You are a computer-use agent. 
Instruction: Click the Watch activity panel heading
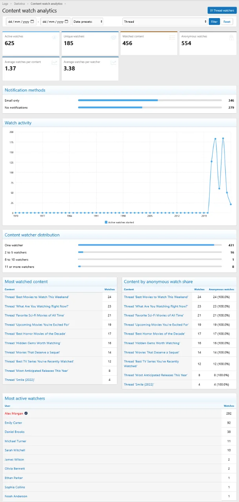coord(18,123)
